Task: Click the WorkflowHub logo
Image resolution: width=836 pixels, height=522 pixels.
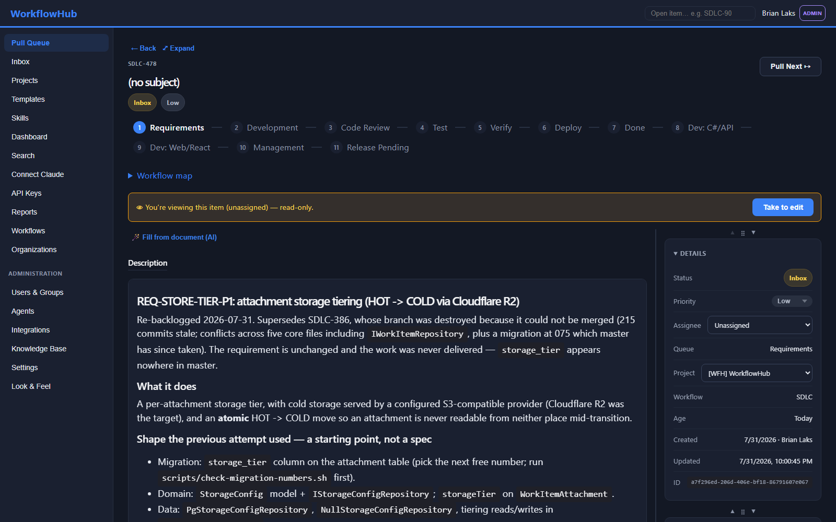Action: (44, 14)
